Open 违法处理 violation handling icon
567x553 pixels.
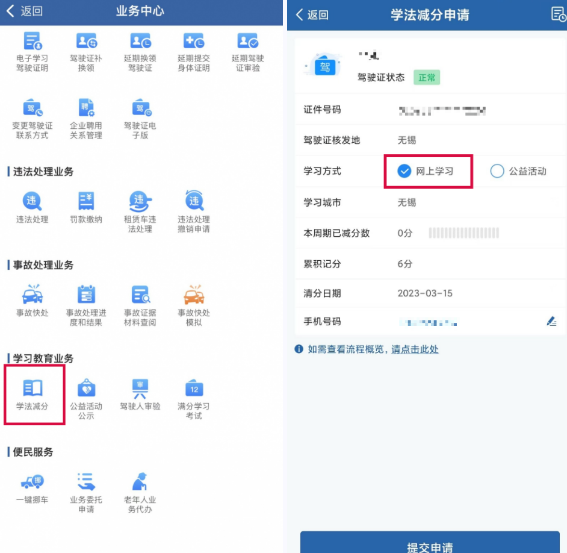coord(33,207)
